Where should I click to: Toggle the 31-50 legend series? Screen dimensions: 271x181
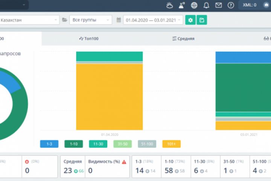point(123,144)
